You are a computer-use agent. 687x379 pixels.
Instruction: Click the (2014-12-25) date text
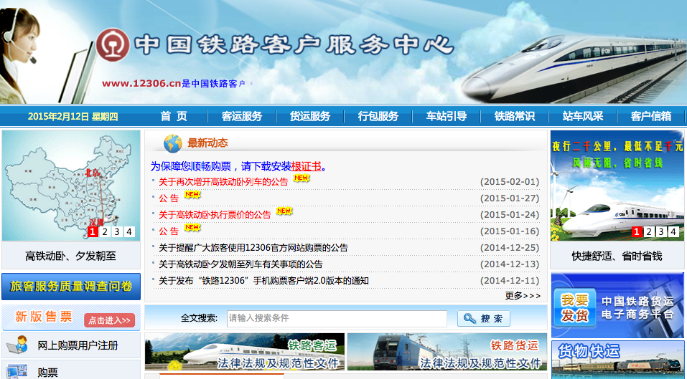point(510,248)
